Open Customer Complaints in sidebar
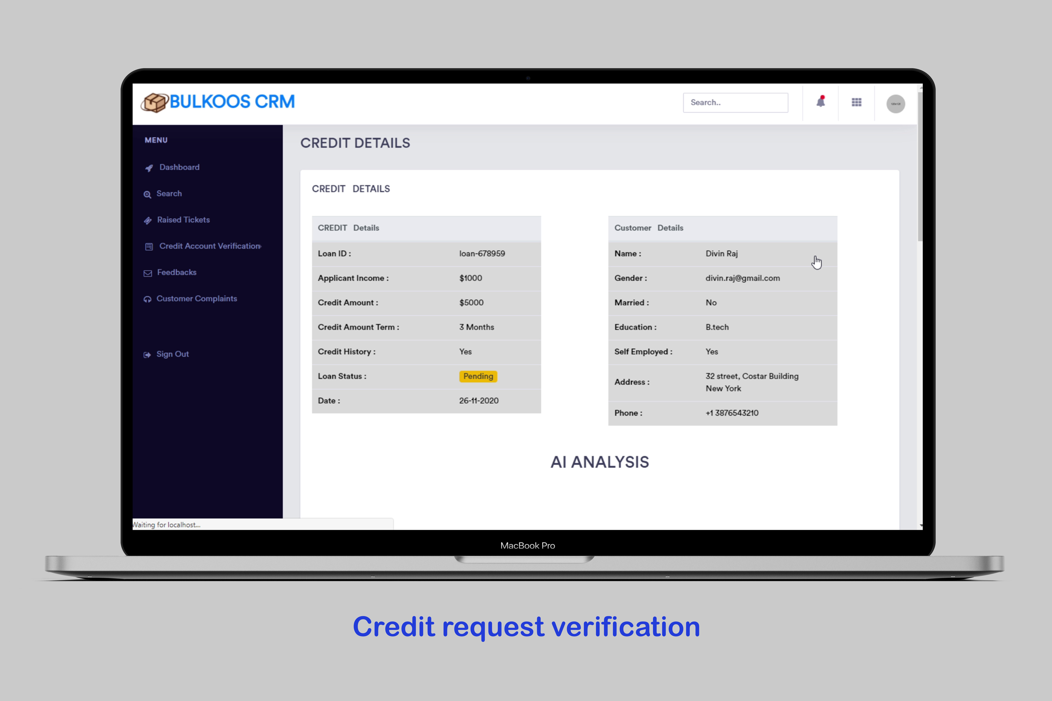Screen dimensions: 1052x701 (196, 298)
